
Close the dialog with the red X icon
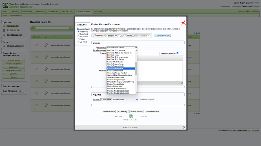(183, 23)
